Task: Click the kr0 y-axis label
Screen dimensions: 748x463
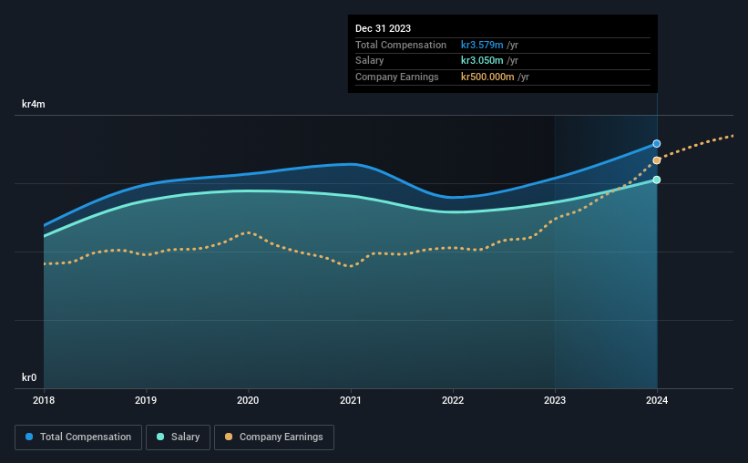Action: point(29,377)
